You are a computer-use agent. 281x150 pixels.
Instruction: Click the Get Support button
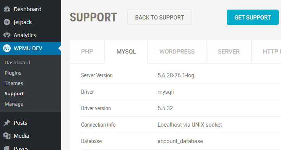252,17
